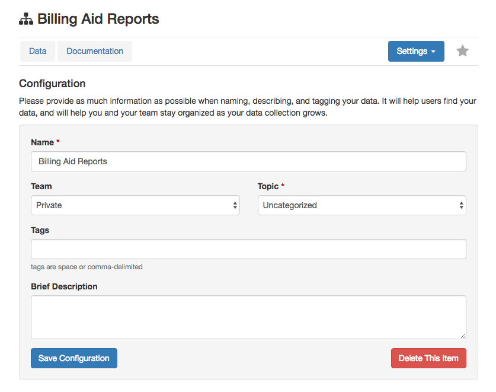Click the Brief Description resize handle
This screenshot has width=496, height=392.
coord(463,336)
